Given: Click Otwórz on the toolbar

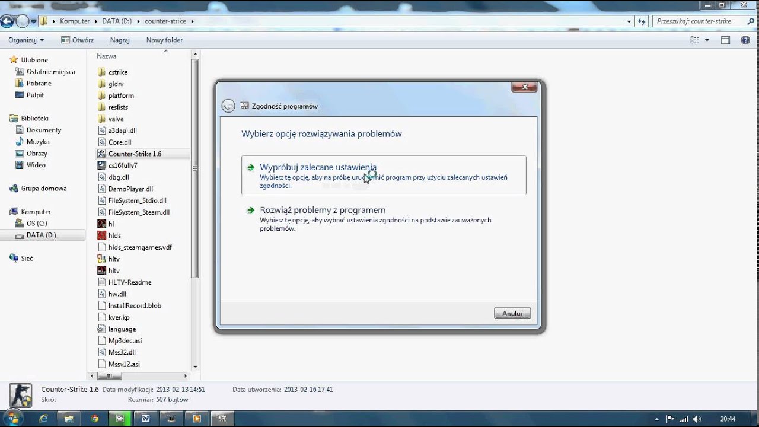Looking at the screenshot, I should 77,40.
